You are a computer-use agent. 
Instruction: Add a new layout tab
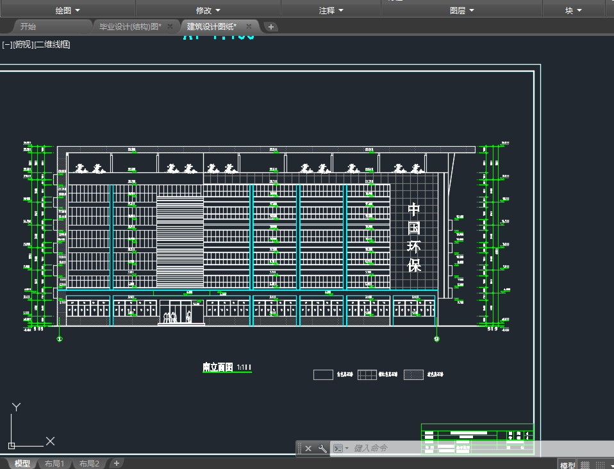coord(116,463)
